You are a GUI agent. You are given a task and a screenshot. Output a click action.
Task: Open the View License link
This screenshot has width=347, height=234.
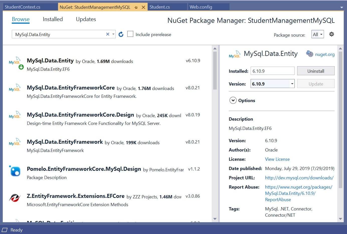coord(277,159)
